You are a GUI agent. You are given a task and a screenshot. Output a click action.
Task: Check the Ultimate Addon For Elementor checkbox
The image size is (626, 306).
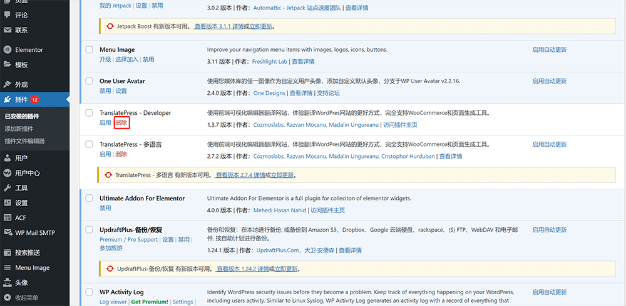[90, 198]
